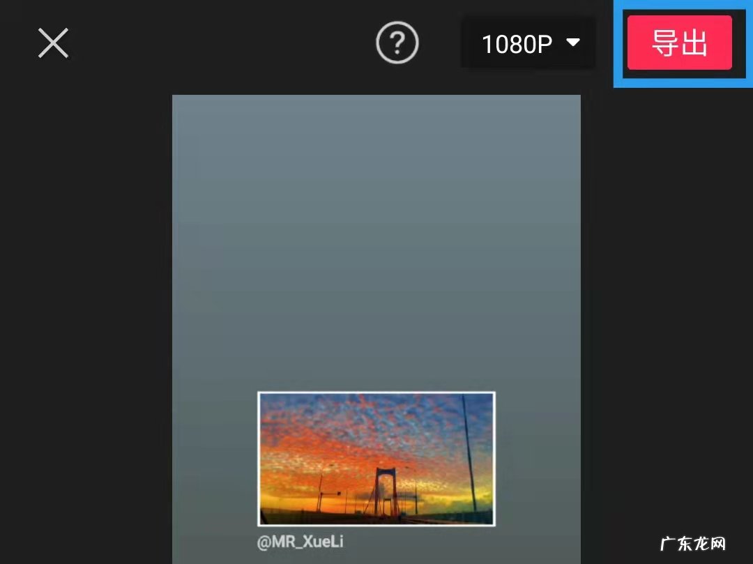The image size is (753, 564).
Task: Tap the red 导出 export button
Action: tap(680, 43)
